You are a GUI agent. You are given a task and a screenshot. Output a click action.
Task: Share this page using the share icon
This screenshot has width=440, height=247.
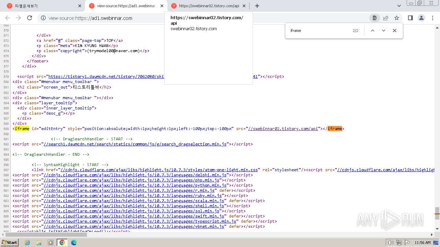click(386, 18)
